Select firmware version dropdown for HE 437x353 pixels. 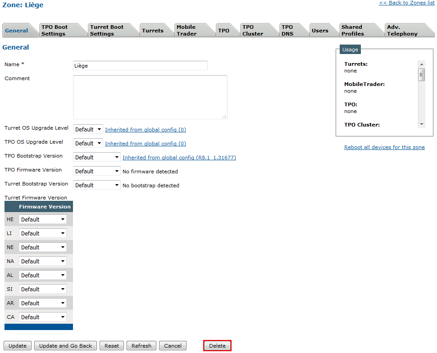[43, 219]
